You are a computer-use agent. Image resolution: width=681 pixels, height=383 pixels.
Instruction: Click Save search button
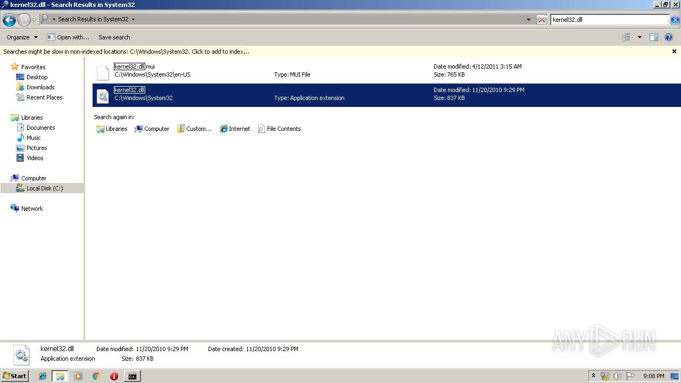pos(114,37)
